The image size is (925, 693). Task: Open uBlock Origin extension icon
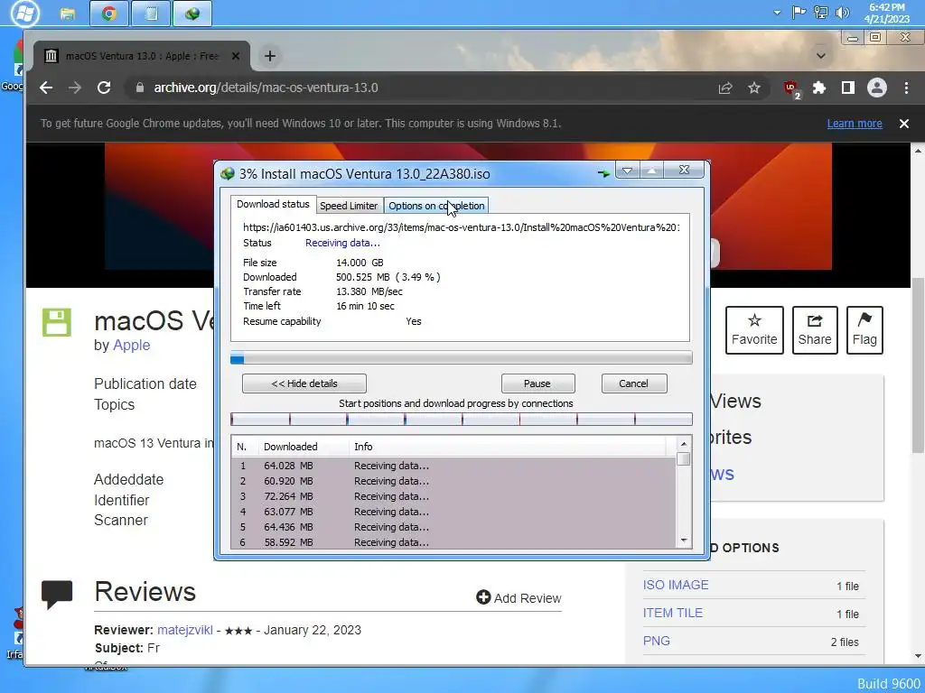tap(791, 88)
